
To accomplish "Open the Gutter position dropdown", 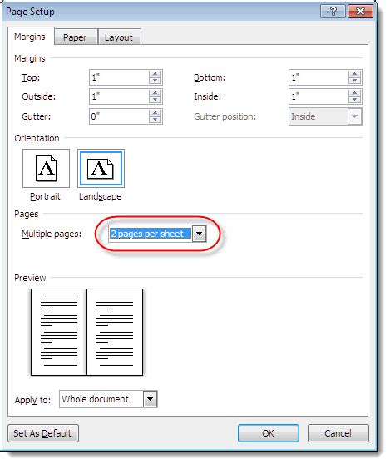I will coord(354,116).
